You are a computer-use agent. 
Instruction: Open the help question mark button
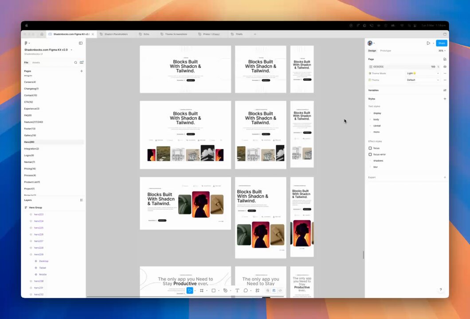pos(441,290)
